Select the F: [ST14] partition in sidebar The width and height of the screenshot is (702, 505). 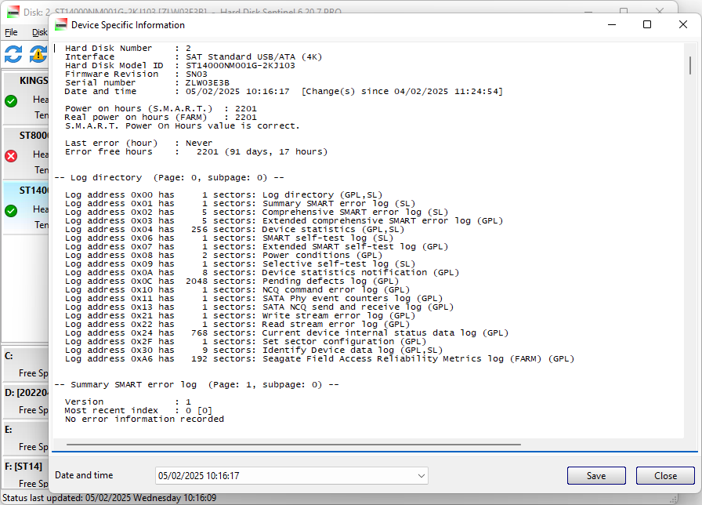point(26,474)
